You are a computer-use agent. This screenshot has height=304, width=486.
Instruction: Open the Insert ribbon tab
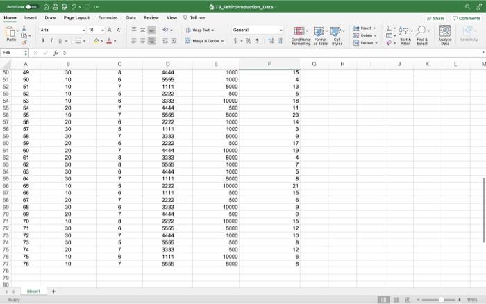tap(31, 17)
